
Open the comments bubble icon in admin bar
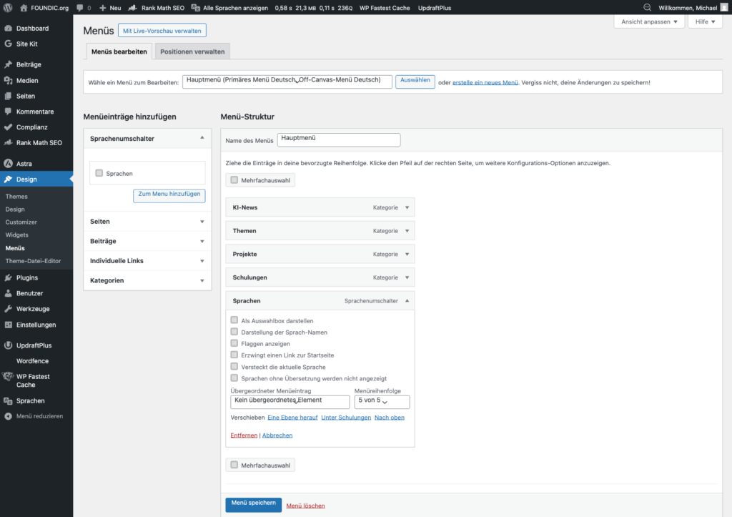coord(79,8)
